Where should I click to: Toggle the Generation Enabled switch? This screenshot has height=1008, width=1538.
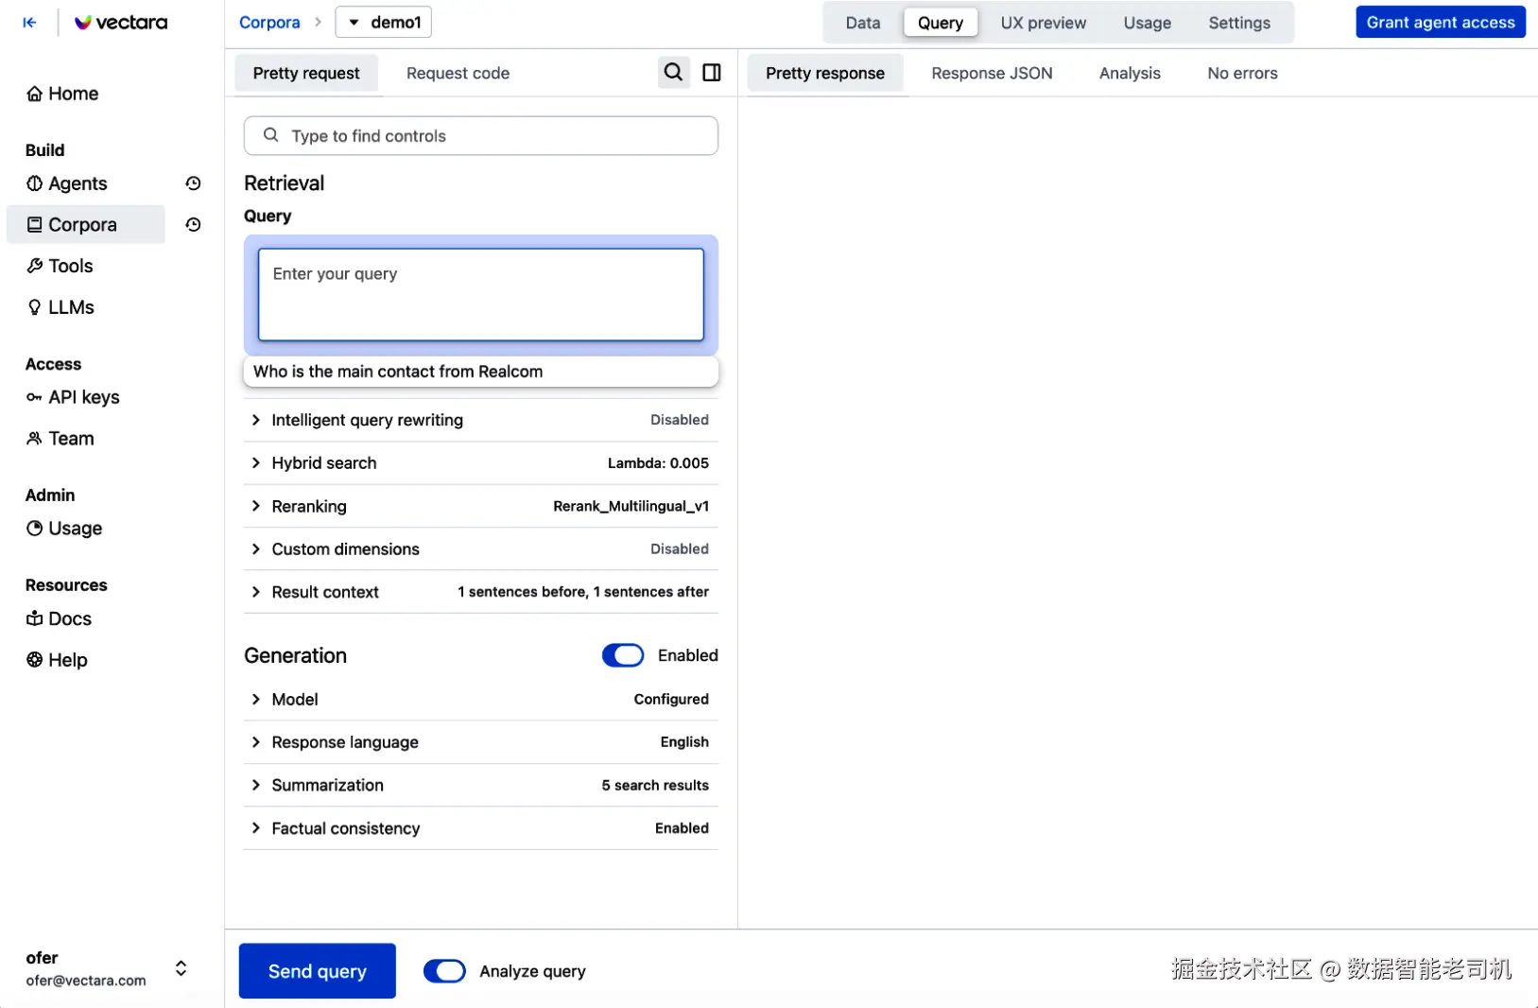pos(623,655)
